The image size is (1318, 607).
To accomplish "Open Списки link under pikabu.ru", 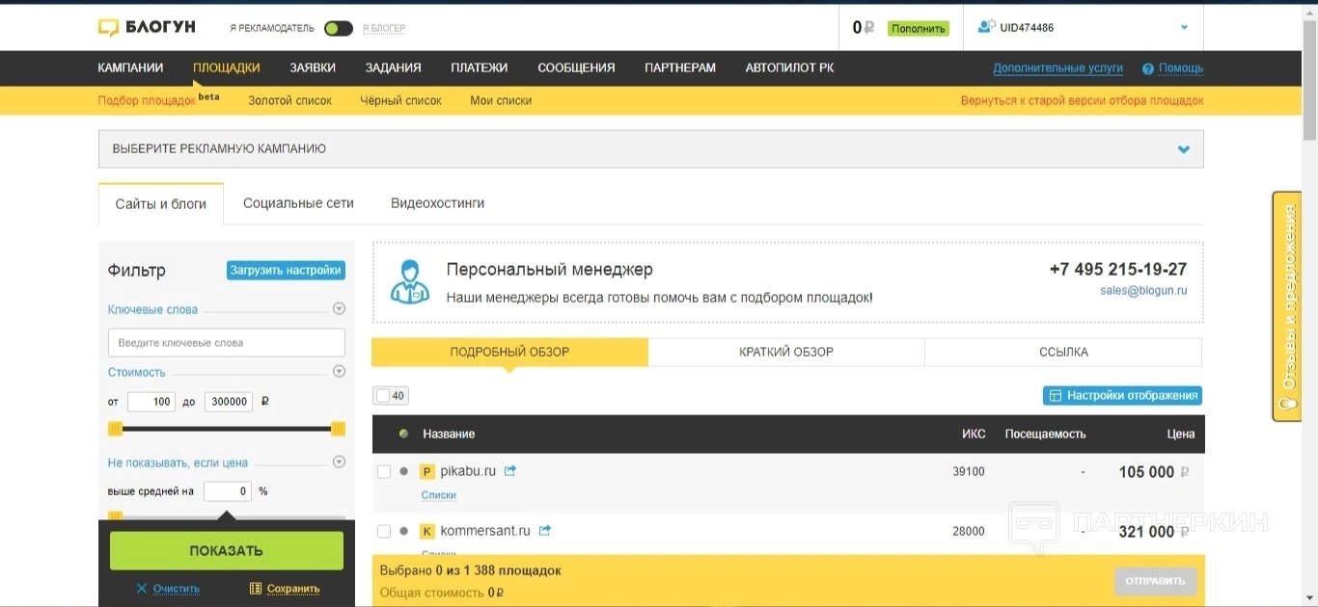I will coord(439,495).
